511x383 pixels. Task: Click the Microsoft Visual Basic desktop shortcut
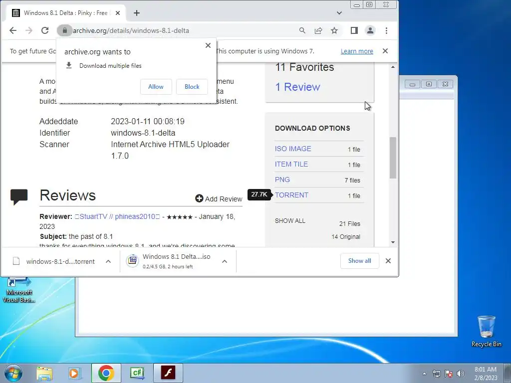tap(19, 290)
